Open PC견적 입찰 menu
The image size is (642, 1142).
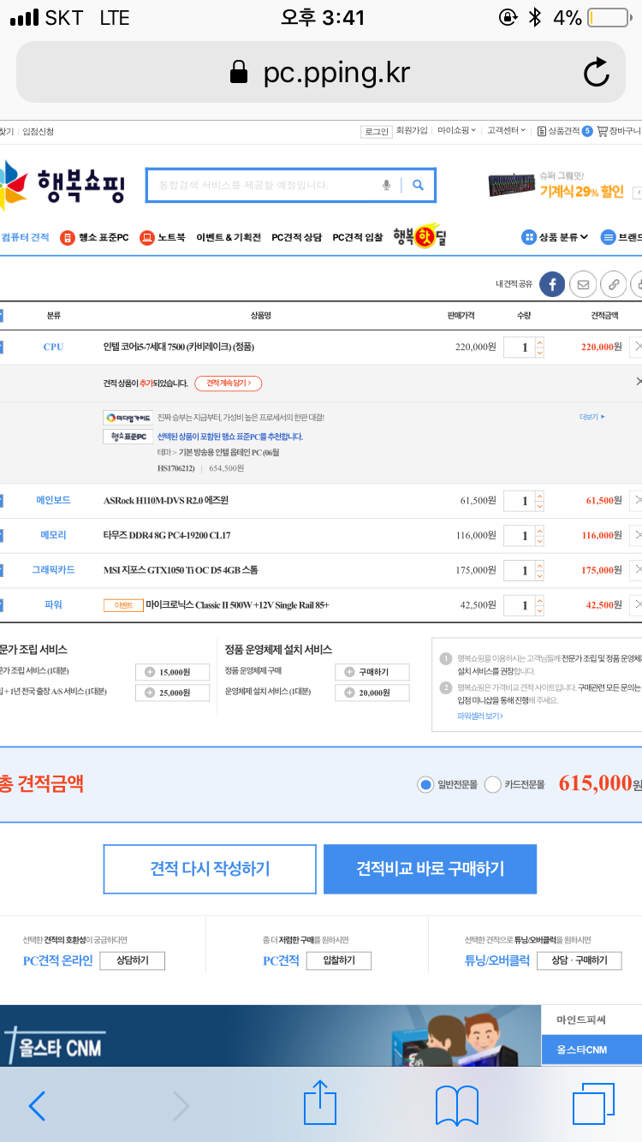click(358, 237)
